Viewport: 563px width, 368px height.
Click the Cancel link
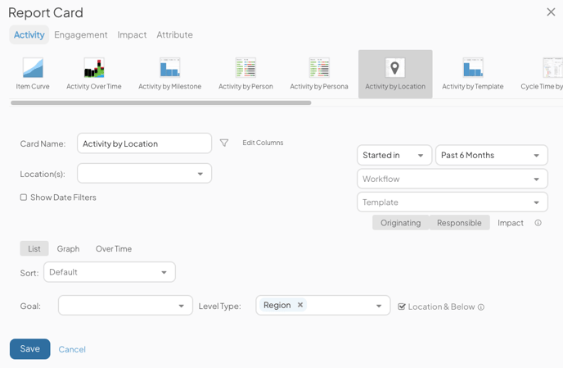click(x=72, y=349)
